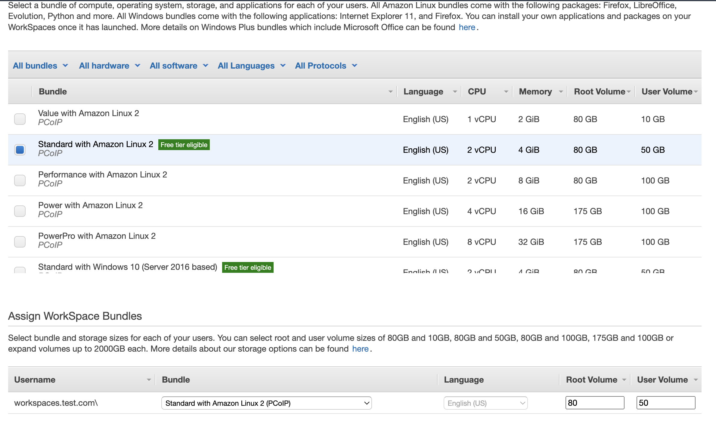Screen dimensions: 716x425
Task: Click User Volume sort arrow in assign table
Action: (x=696, y=380)
